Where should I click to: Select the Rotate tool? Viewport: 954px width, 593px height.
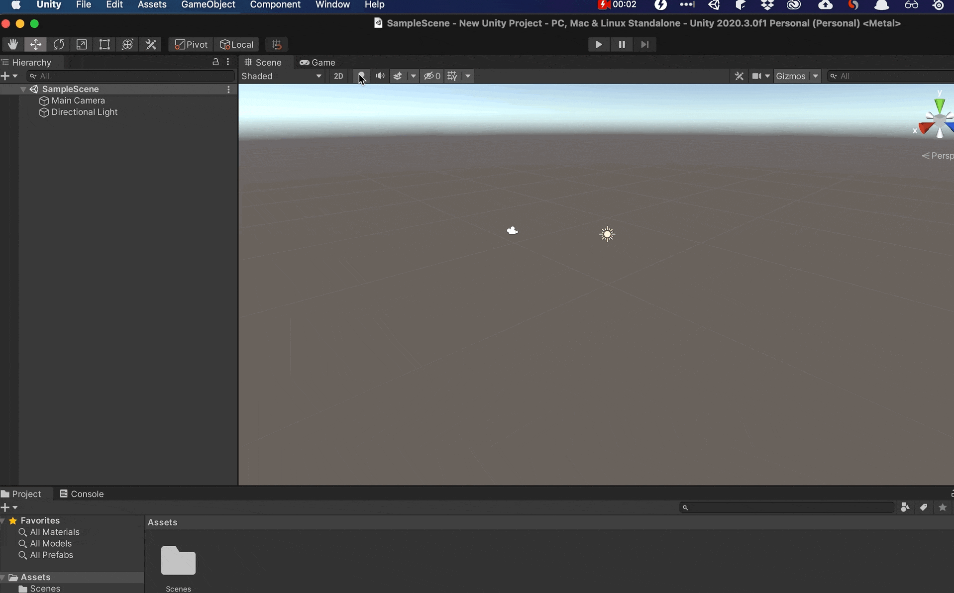(59, 44)
